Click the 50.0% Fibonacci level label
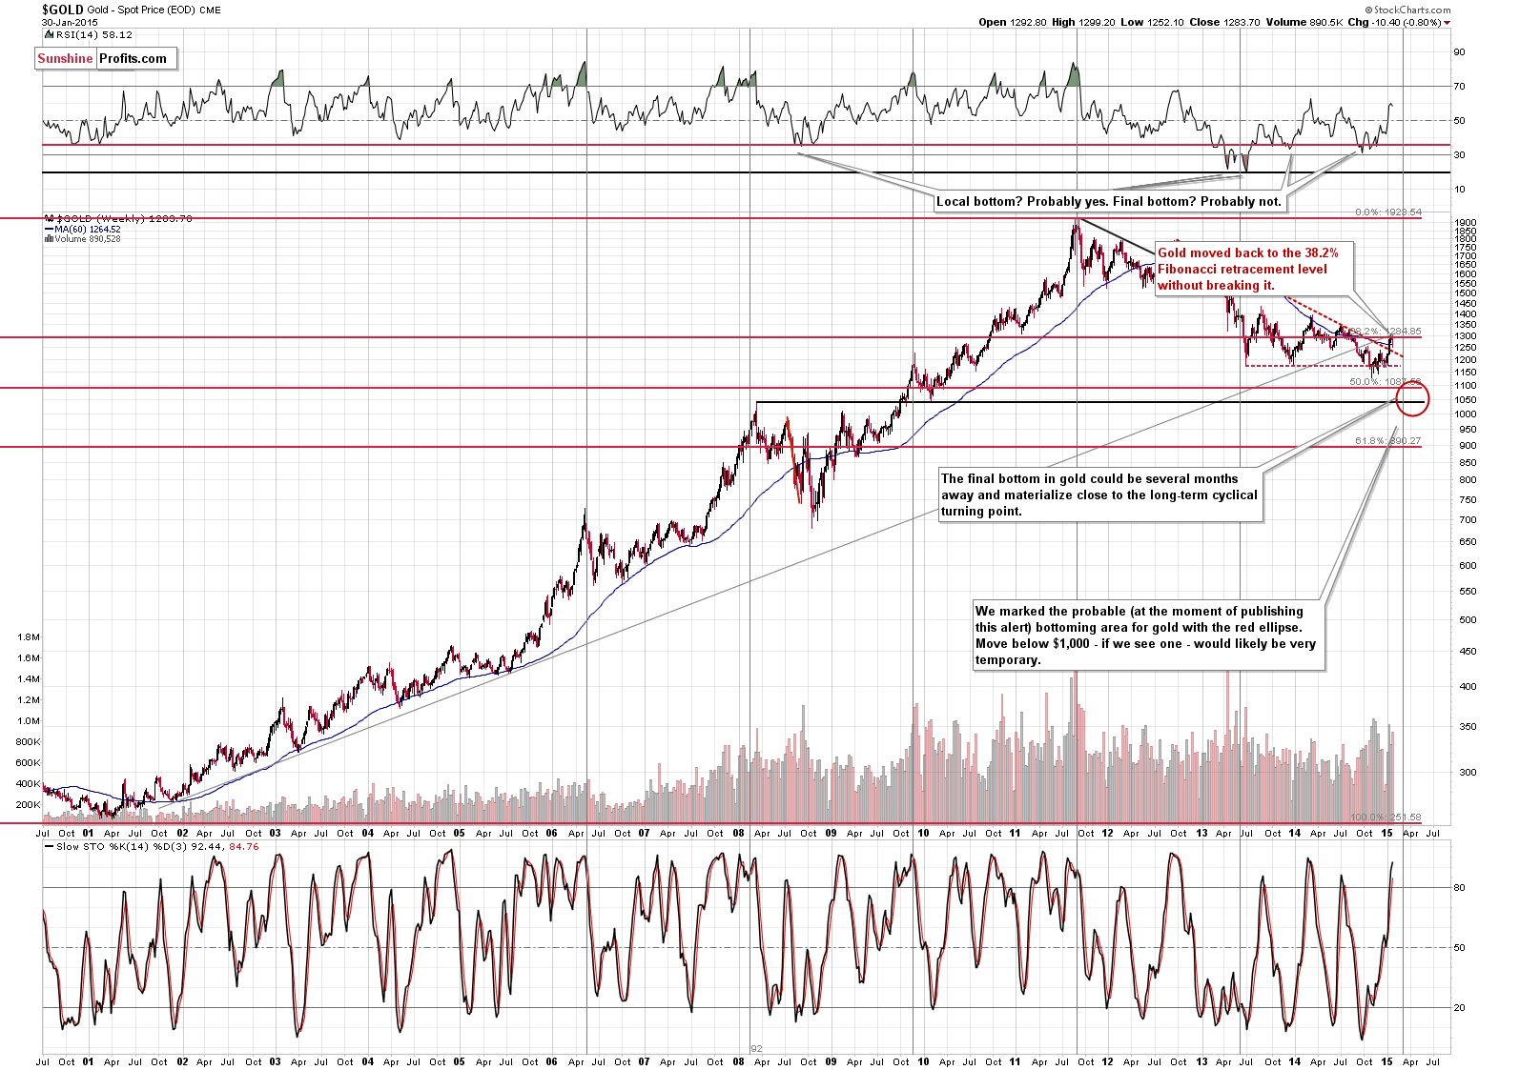The image size is (1540, 1070). point(1385,382)
